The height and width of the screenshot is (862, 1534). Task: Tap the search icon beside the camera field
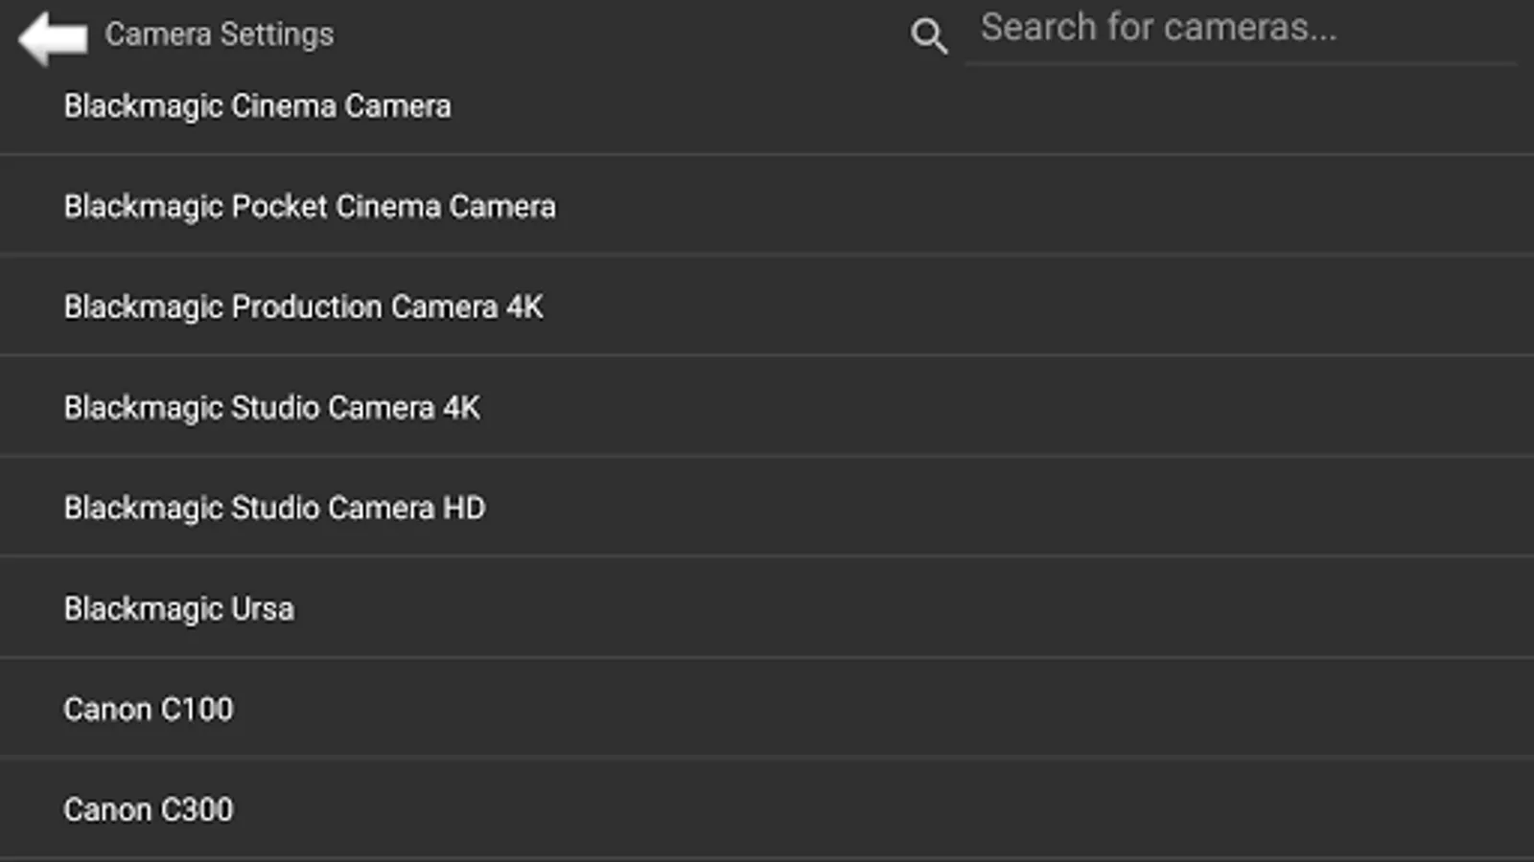point(928,36)
